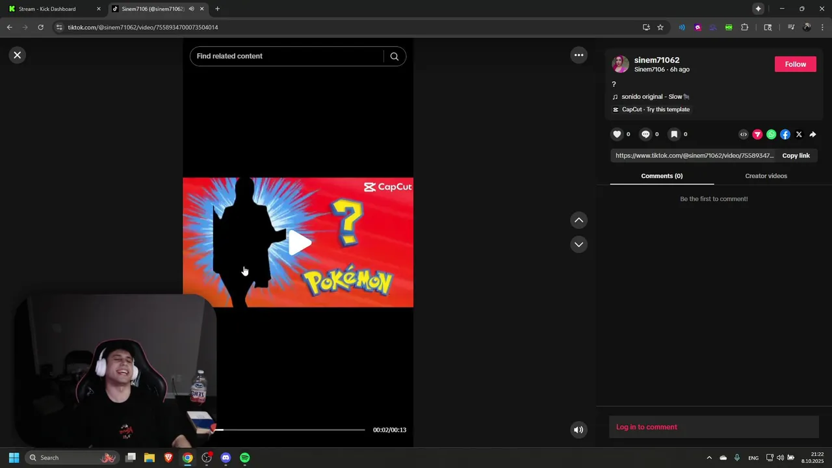Open Spotify from the taskbar
Image resolution: width=832 pixels, height=468 pixels.
tap(244, 458)
